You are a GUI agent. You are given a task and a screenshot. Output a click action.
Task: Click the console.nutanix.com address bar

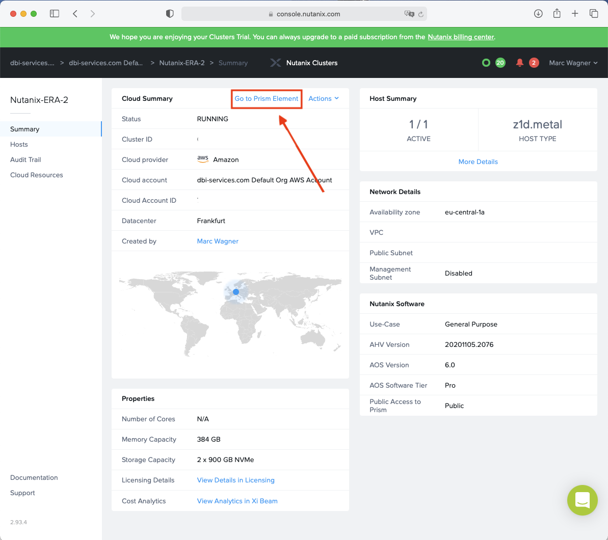click(x=304, y=14)
